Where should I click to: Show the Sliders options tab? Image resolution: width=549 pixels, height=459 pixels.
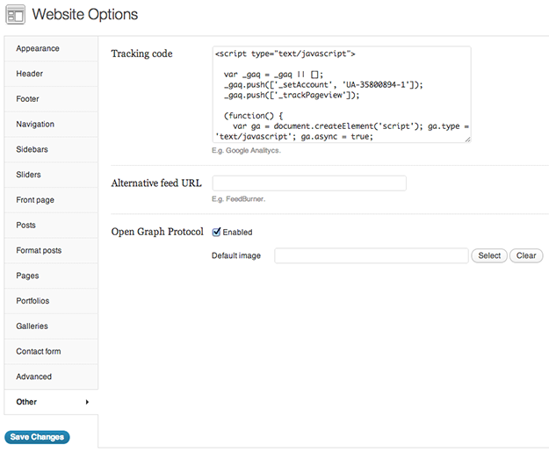29,176
